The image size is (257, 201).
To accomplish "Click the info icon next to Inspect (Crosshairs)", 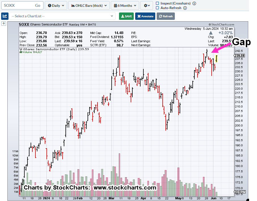I will point(194,3).
